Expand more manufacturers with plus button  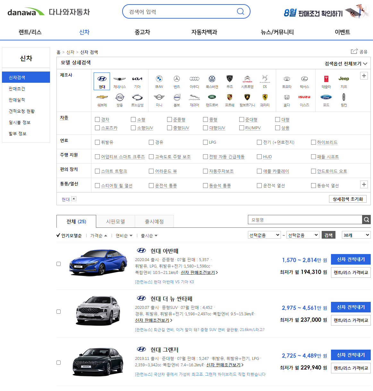tap(364, 76)
